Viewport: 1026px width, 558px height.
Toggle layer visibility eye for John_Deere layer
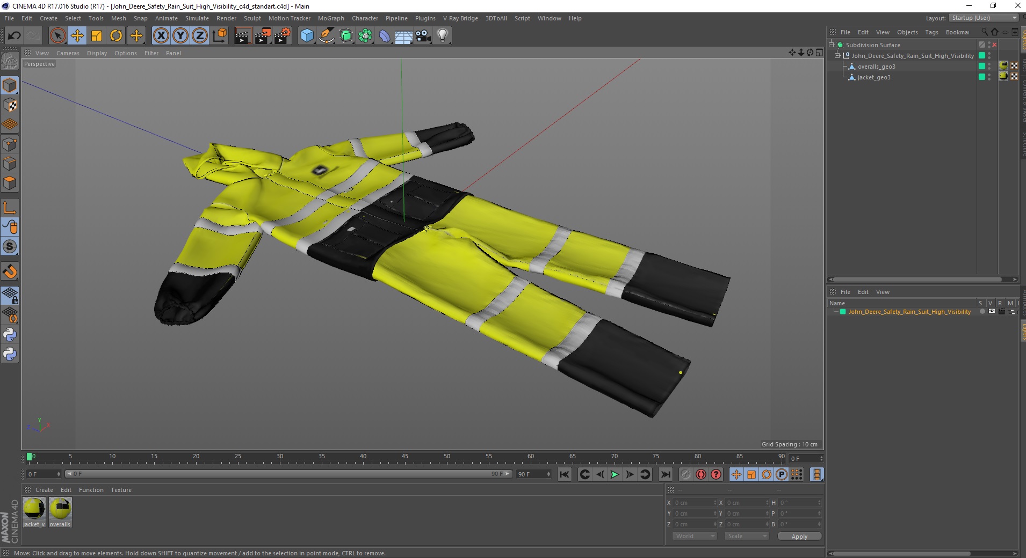(992, 312)
